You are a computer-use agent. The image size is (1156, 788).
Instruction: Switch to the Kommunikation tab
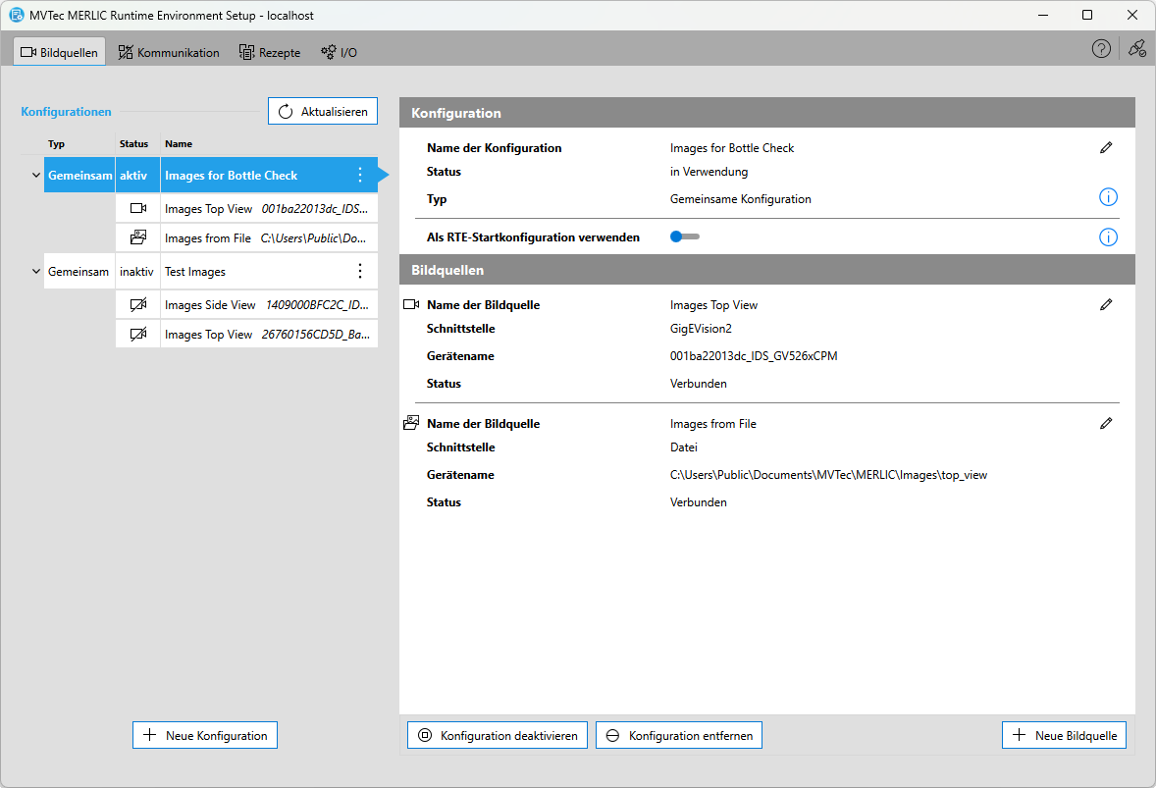point(169,52)
